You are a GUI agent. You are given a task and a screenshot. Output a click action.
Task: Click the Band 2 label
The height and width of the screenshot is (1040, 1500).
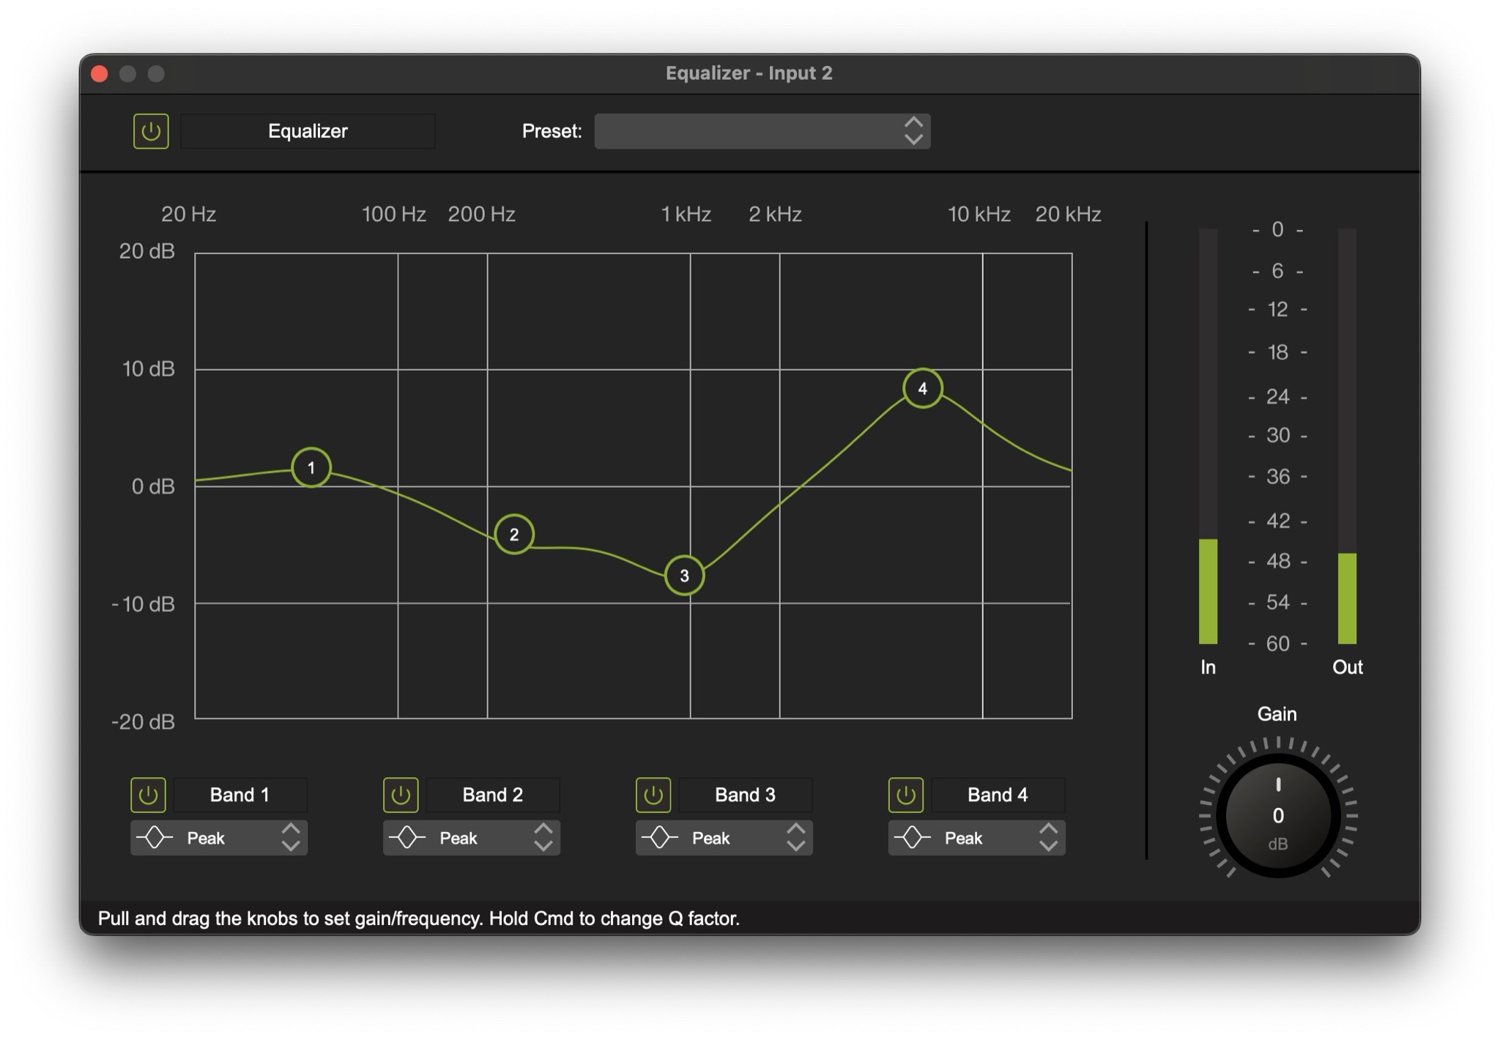click(493, 795)
